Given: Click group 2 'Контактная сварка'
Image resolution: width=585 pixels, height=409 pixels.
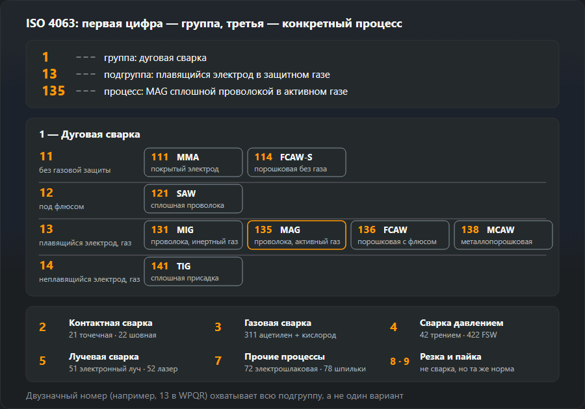Looking at the screenshot, I should (x=110, y=323).
